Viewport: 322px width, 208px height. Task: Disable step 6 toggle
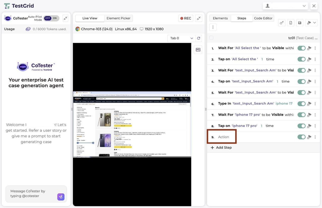pos(301,104)
